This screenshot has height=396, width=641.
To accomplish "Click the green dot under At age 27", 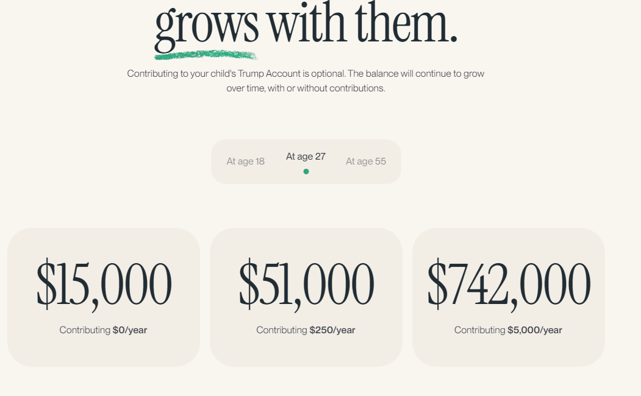I will 306,171.
